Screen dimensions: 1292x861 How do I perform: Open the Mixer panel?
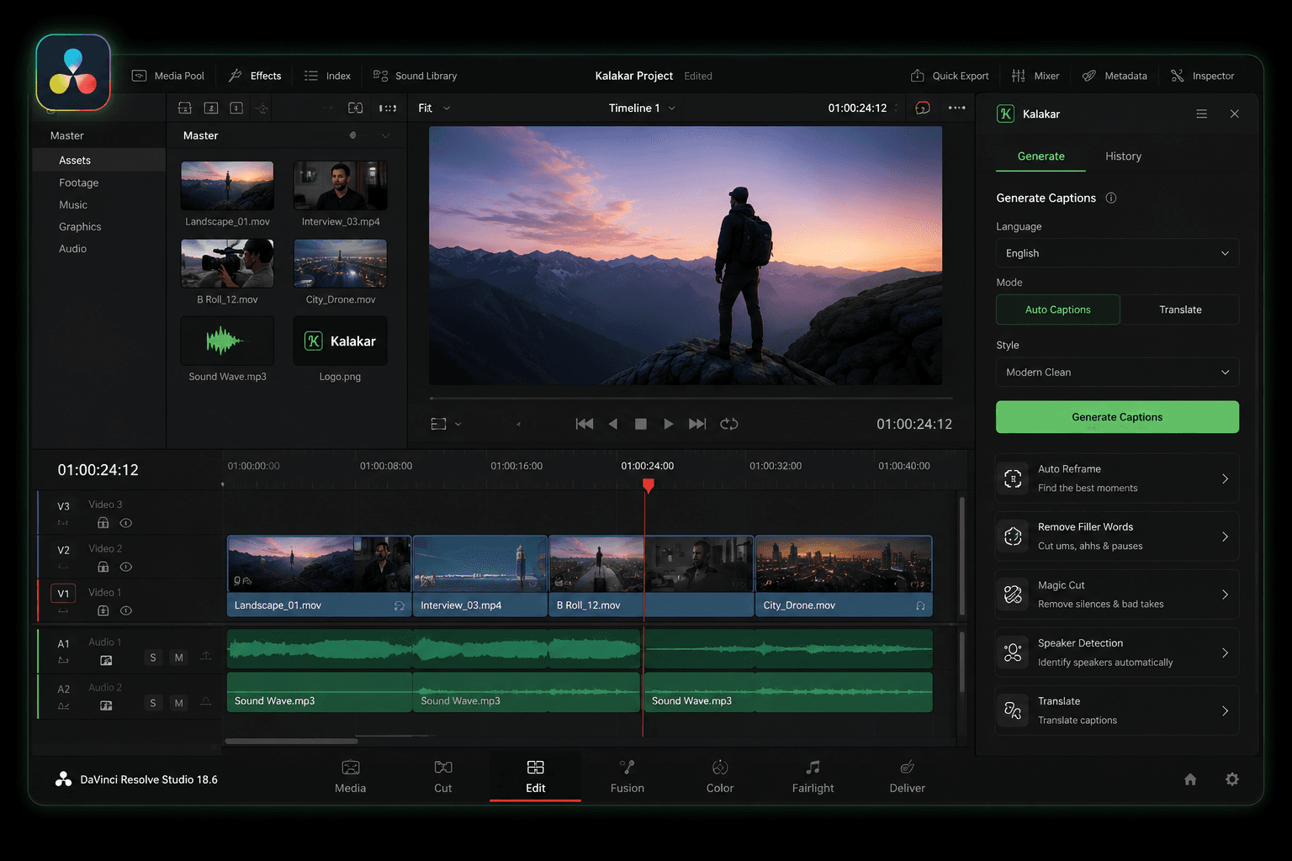click(1035, 76)
